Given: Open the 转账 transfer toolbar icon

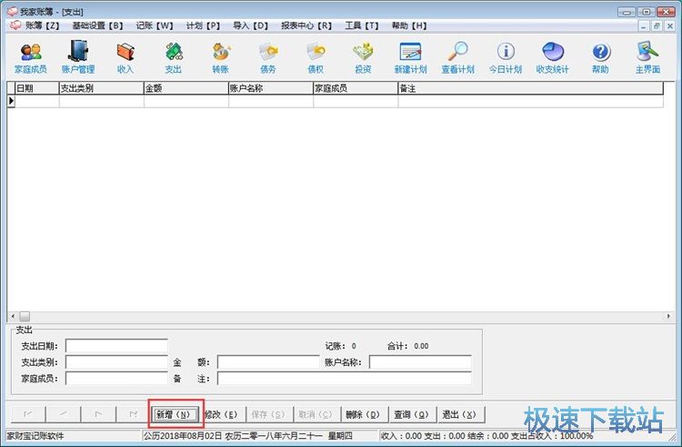Looking at the screenshot, I should (221, 58).
